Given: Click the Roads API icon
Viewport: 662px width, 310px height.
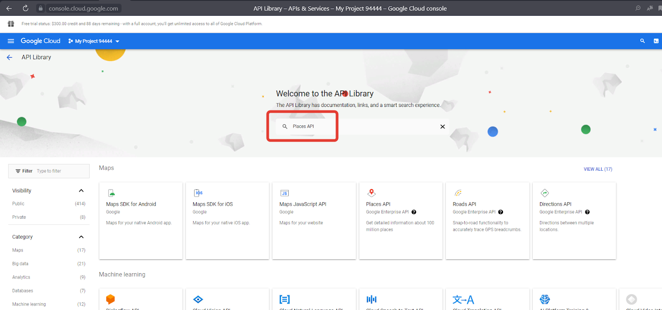Looking at the screenshot, I should click(458, 193).
